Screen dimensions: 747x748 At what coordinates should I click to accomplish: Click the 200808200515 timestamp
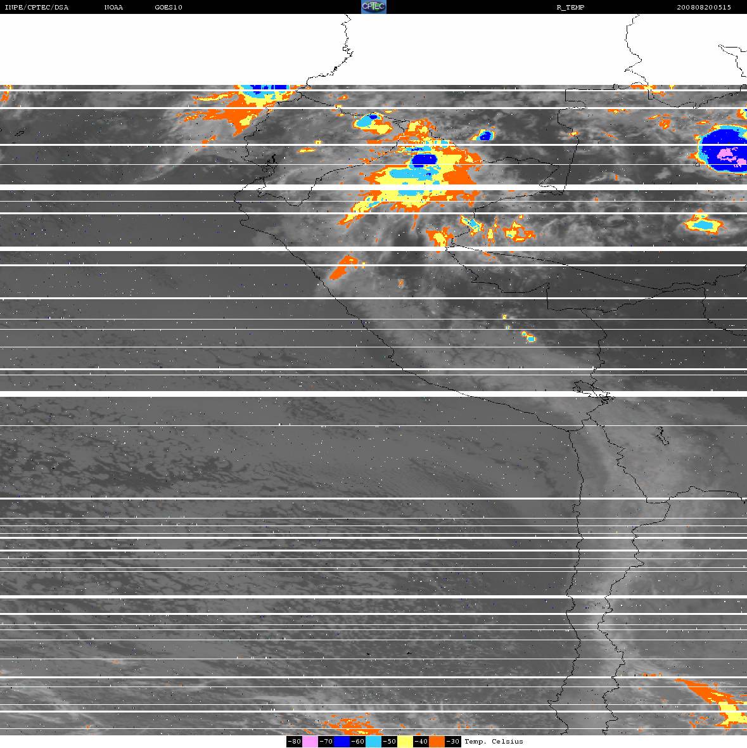click(704, 7)
